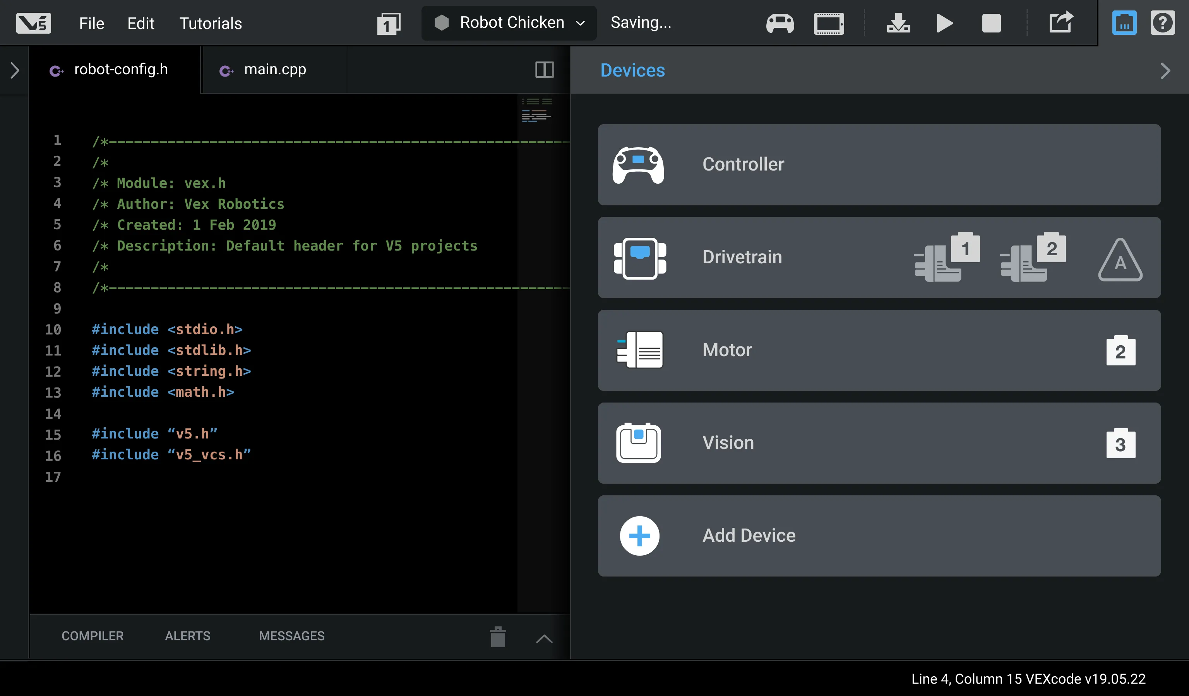
Task: Select the Vision device entry
Action: tap(879, 442)
